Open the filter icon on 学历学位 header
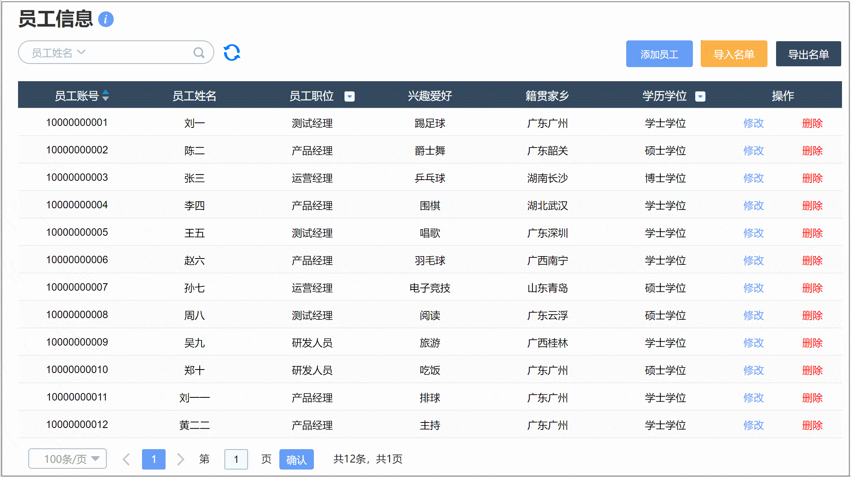The image size is (851, 477). coord(700,96)
